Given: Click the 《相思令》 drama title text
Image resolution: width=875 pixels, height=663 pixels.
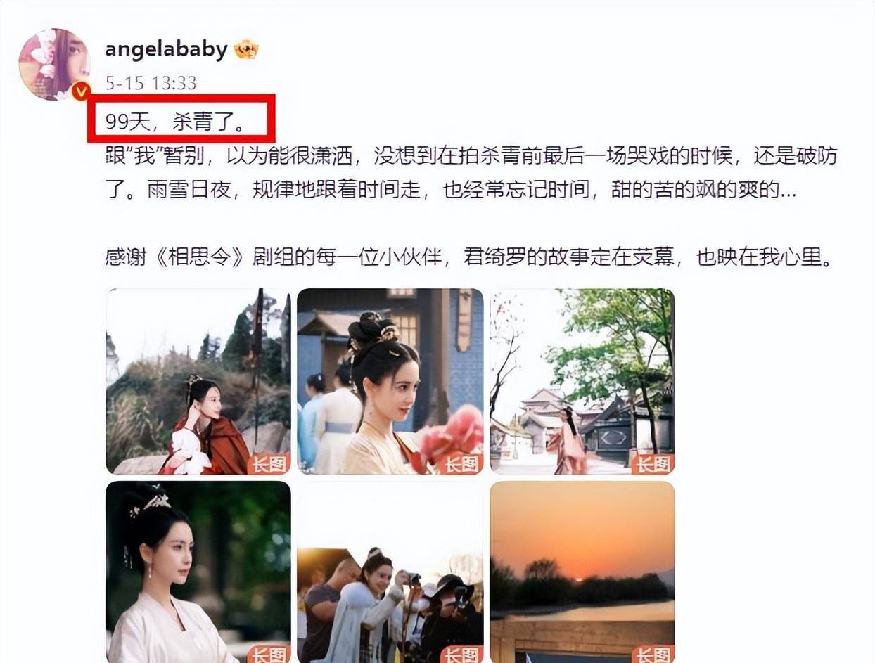Looking at the screenshot, I should (x=200, y=257).
